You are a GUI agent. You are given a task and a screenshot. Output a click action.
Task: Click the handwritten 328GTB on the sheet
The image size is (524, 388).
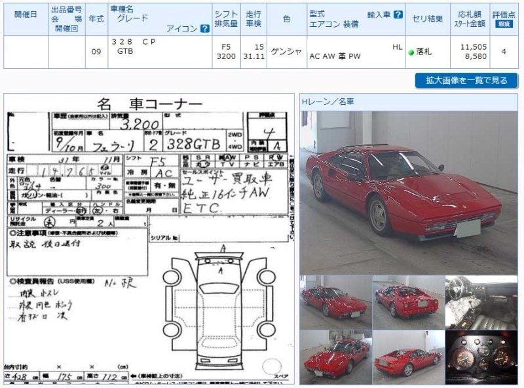pos(193,144)
